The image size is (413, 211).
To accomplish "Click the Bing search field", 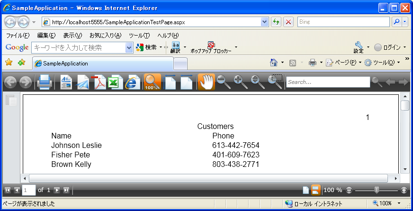I will point(343,22).
